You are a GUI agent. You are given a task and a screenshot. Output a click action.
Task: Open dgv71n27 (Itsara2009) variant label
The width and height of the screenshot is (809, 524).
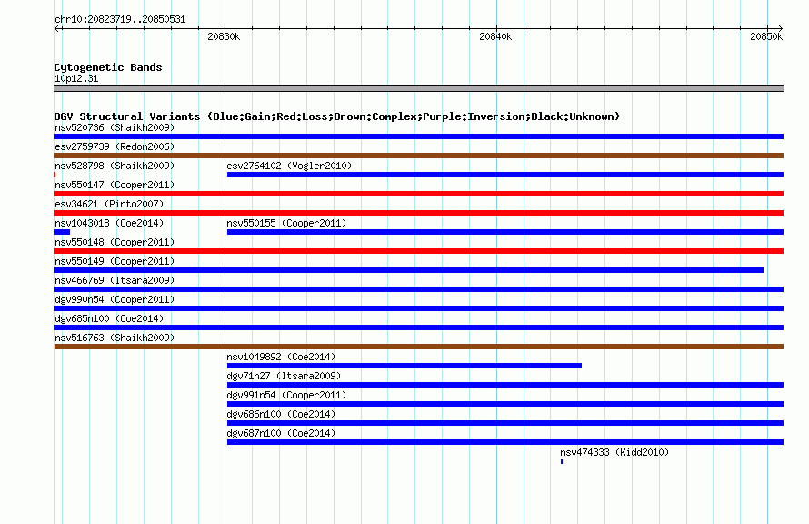tap(284, 376)
